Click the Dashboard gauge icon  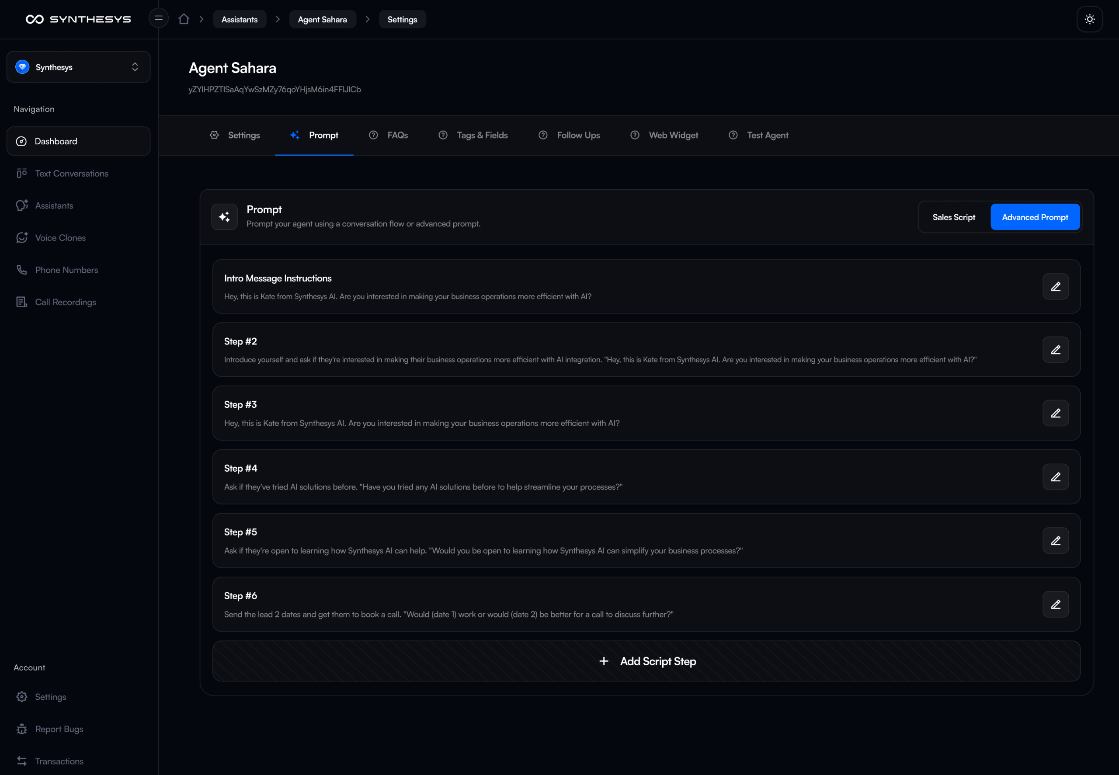tap(21, 141)
